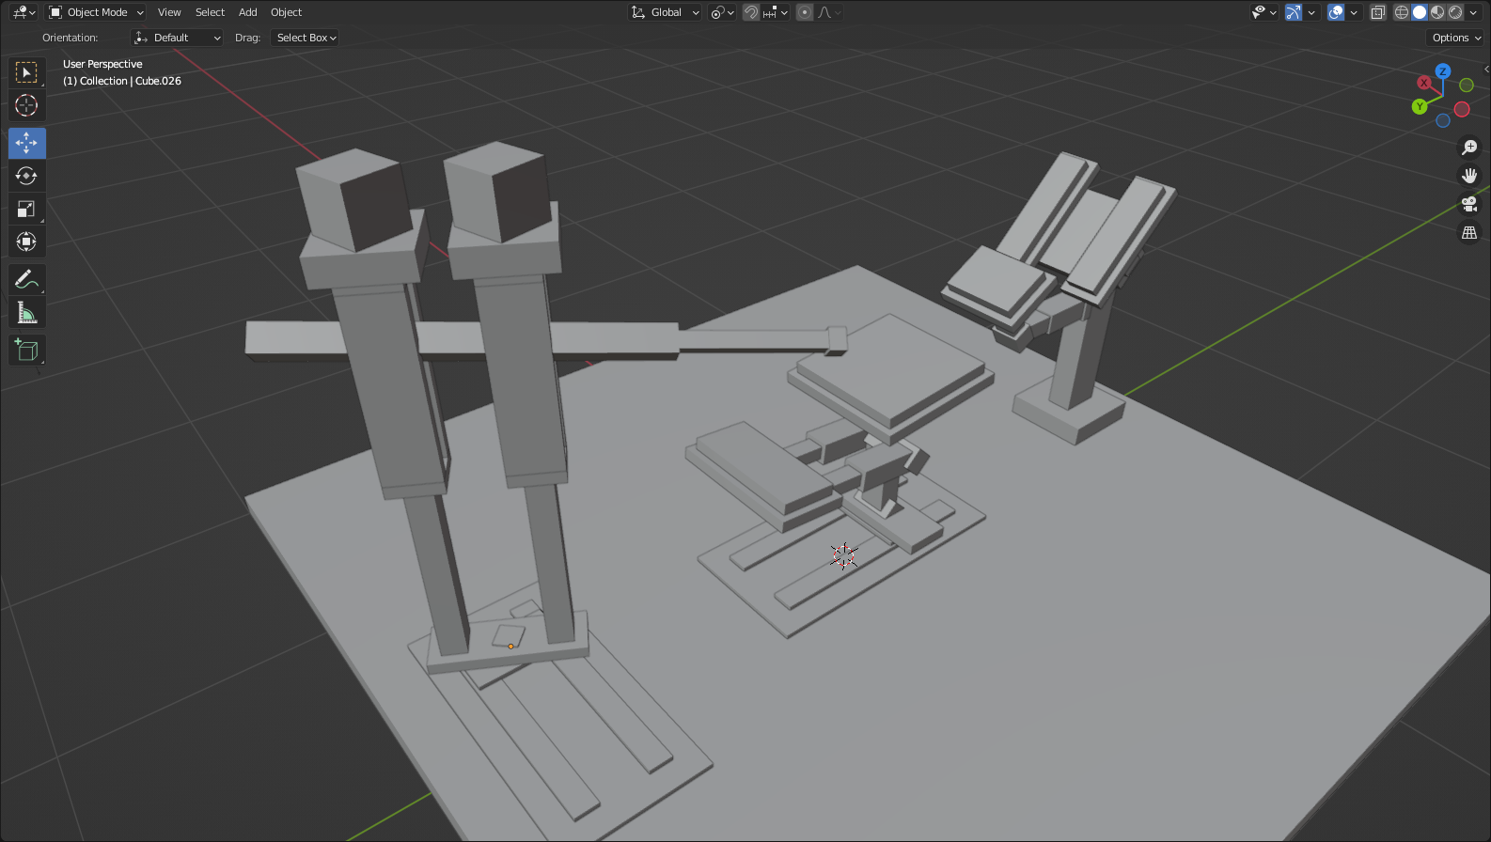Open the Add menu
Viewport: 1491px width, 842px height.
(x=247, y=12)
